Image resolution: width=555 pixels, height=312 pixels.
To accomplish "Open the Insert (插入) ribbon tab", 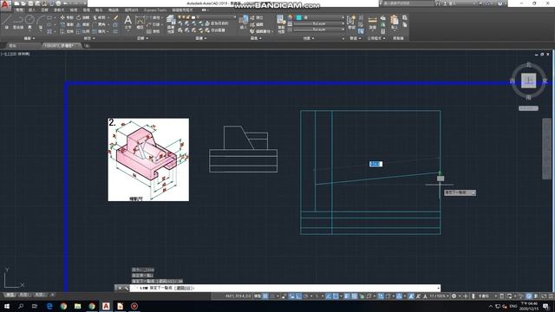I will [31, 10].
